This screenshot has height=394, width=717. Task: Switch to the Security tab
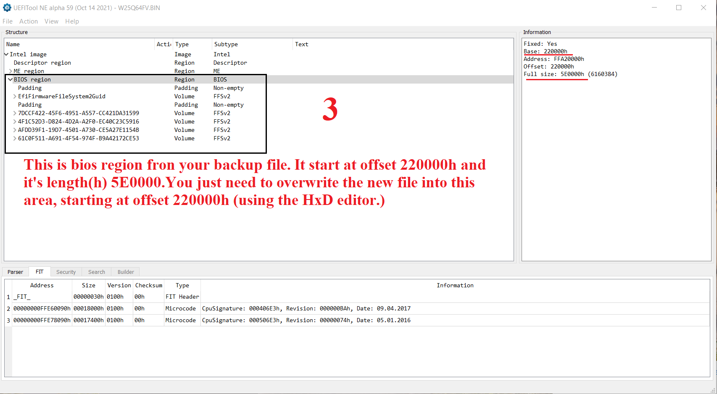click(66, 272)
